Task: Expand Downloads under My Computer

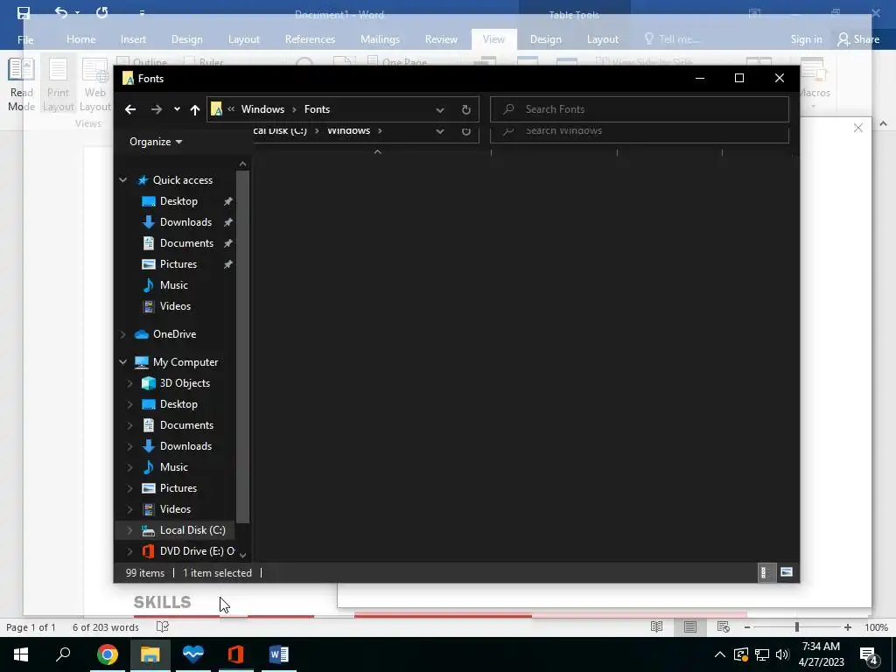Action: tap(129, 446)
